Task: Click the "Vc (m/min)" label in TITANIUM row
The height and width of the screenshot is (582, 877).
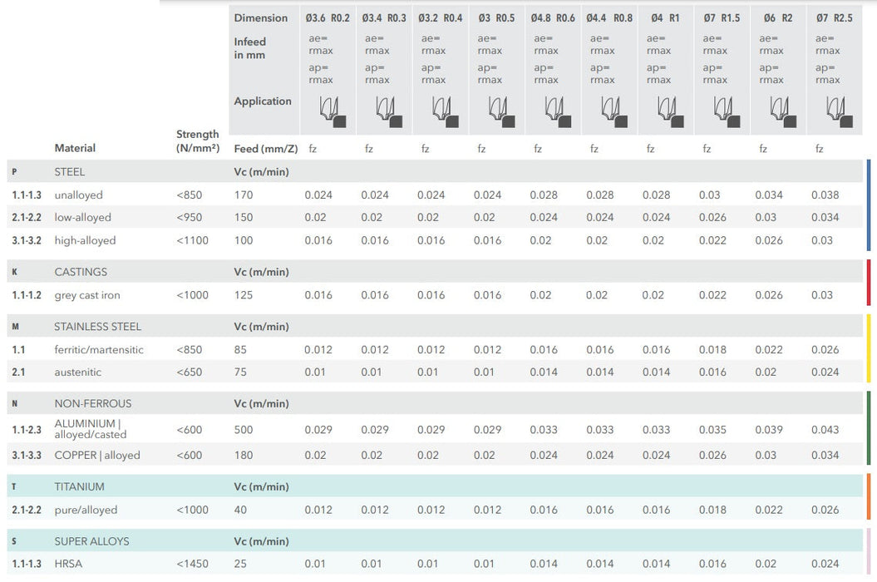Action: click(x=261, y=487)
